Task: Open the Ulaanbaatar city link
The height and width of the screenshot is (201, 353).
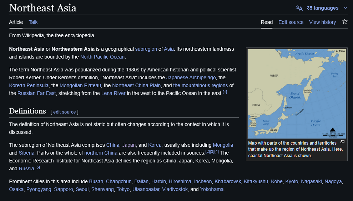Action: (146, 189)
